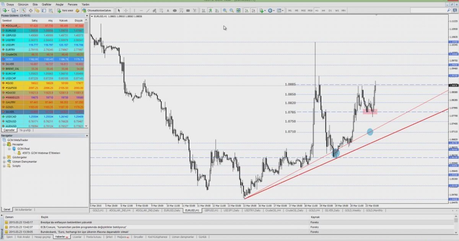Select the H4 timeframe button
This screenshot has width=459, height=241.
[324, 11]
